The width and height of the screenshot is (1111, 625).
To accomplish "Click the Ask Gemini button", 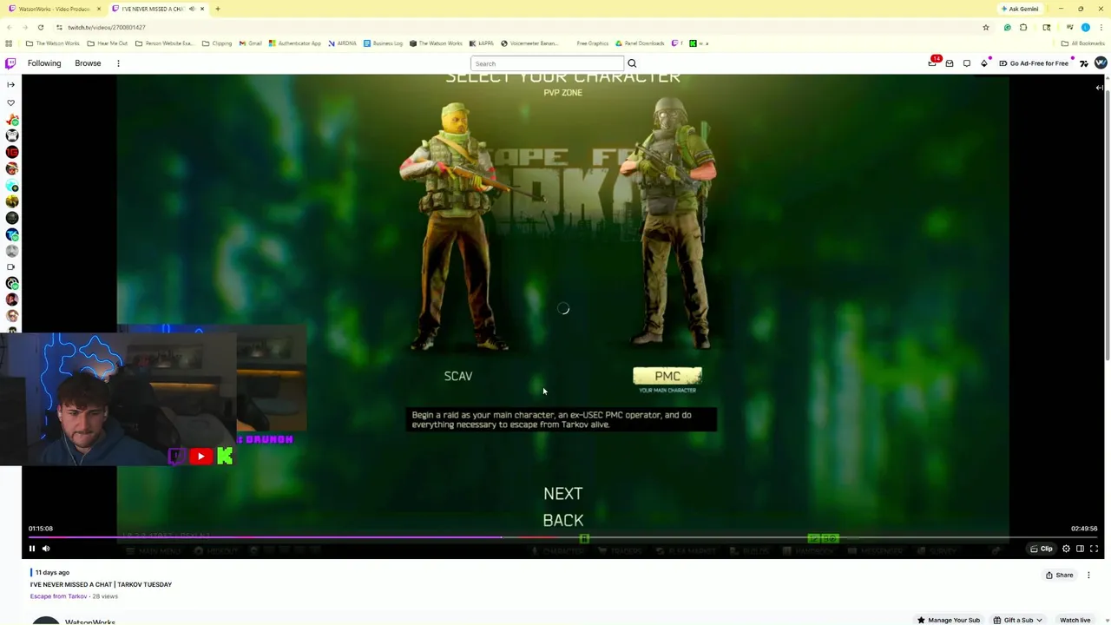I will 1020,9.
